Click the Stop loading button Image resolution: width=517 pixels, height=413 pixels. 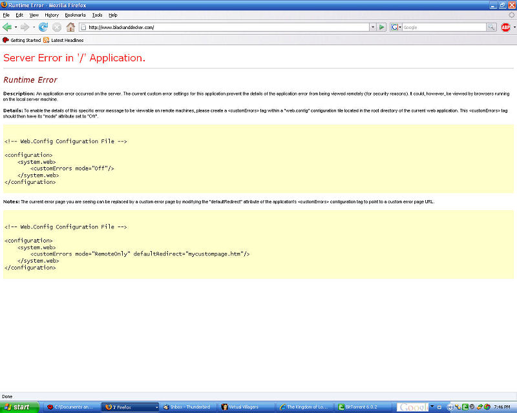click(57, 27)
